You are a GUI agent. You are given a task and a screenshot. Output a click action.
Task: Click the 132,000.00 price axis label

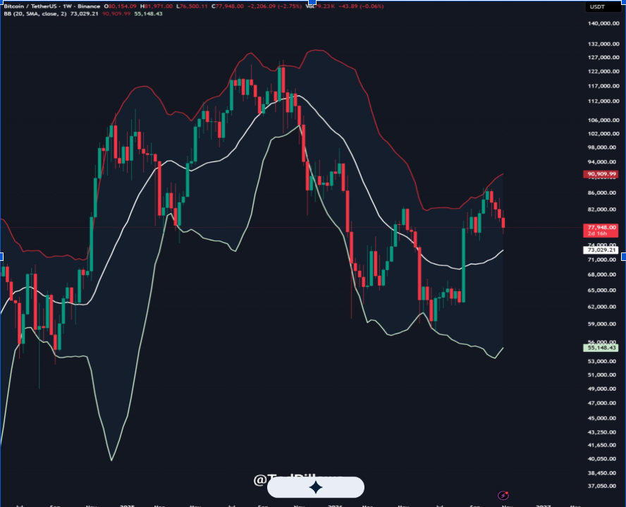pyautogui.click(x=603, y=44)
